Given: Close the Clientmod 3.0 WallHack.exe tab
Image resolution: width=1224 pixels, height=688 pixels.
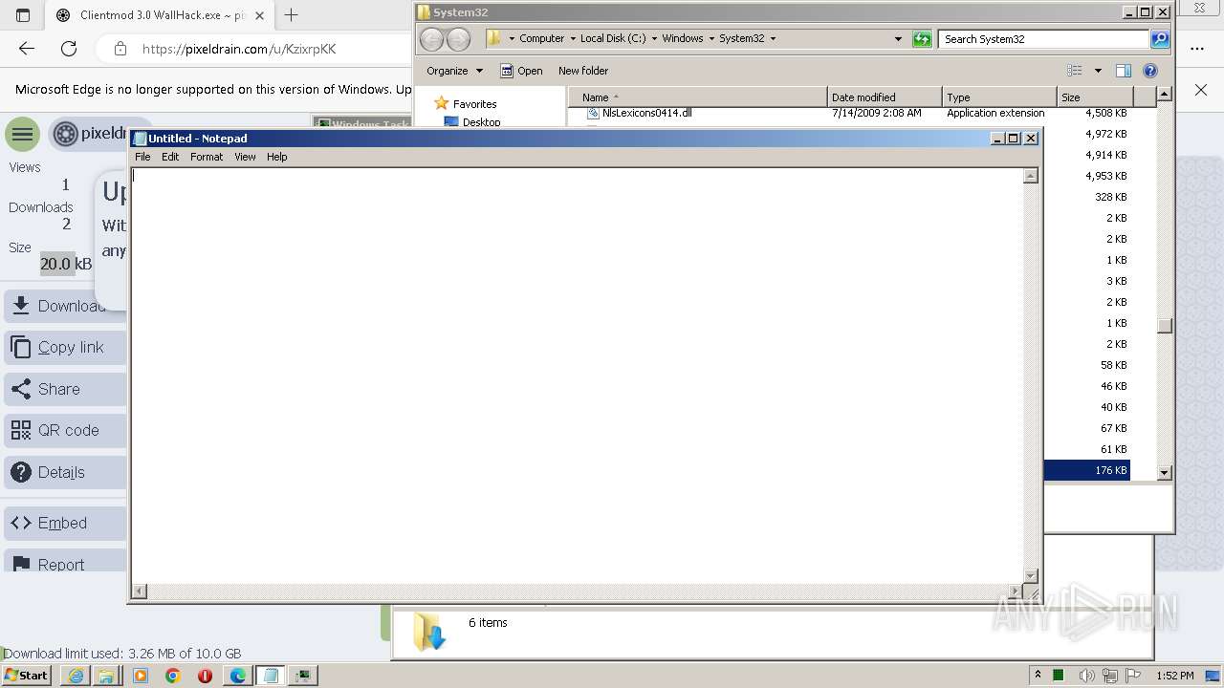Looking at the screenshot, I should (259, 15).
